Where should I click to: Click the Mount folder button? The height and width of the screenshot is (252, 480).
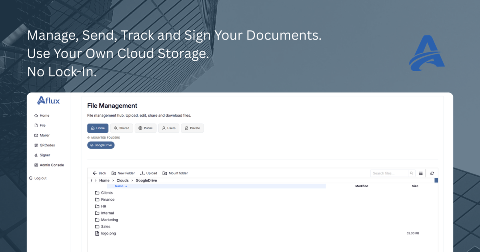point(175,173)
